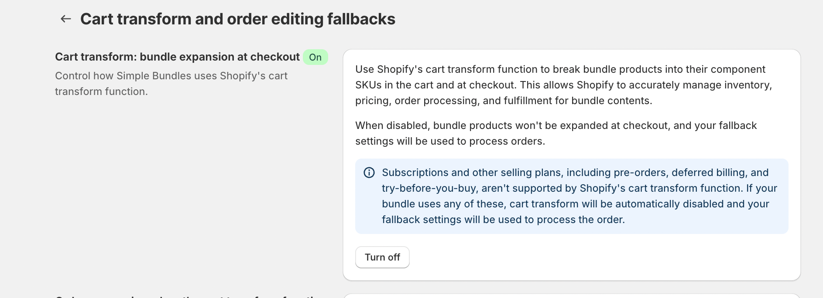Click the page title 'Cart transform and order editing fallbacks'
823x298 pixels.
point(237,19)
